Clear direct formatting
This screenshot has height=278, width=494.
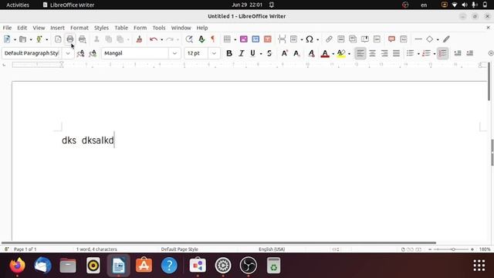point(311,53)
